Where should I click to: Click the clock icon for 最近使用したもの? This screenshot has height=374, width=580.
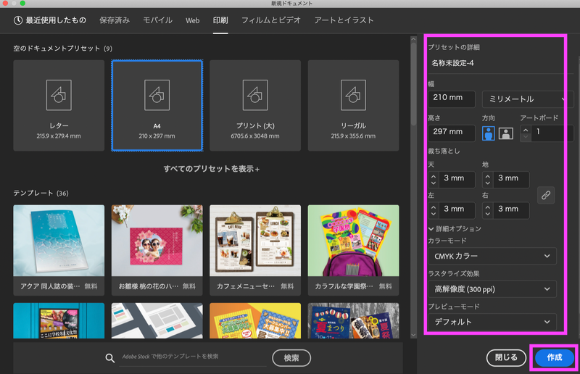pos(18,20)
